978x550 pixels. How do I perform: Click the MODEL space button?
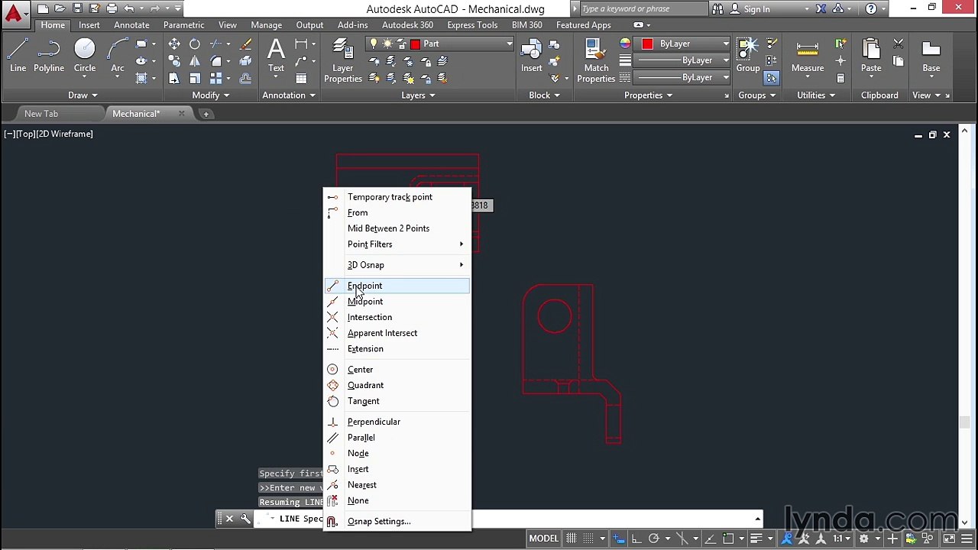(x=544, y=539)
